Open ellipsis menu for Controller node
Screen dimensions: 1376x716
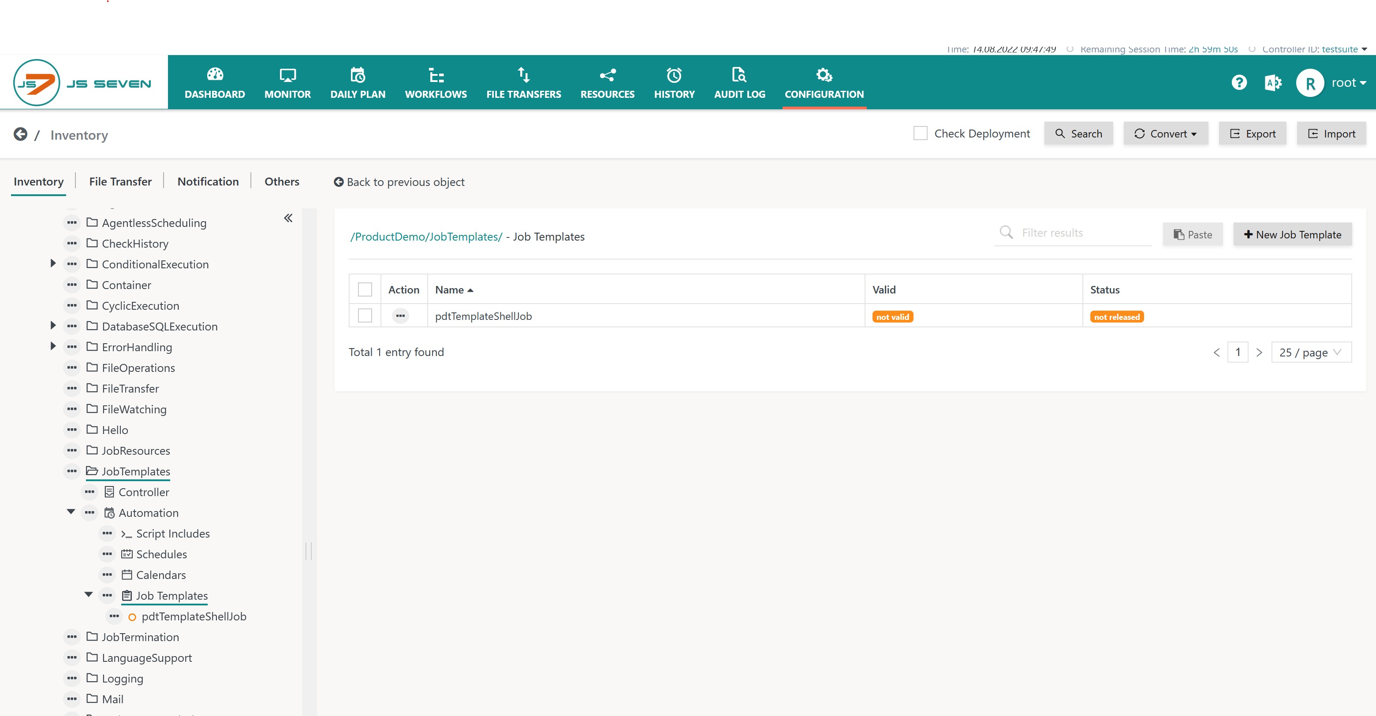click(x=90, y=492)
